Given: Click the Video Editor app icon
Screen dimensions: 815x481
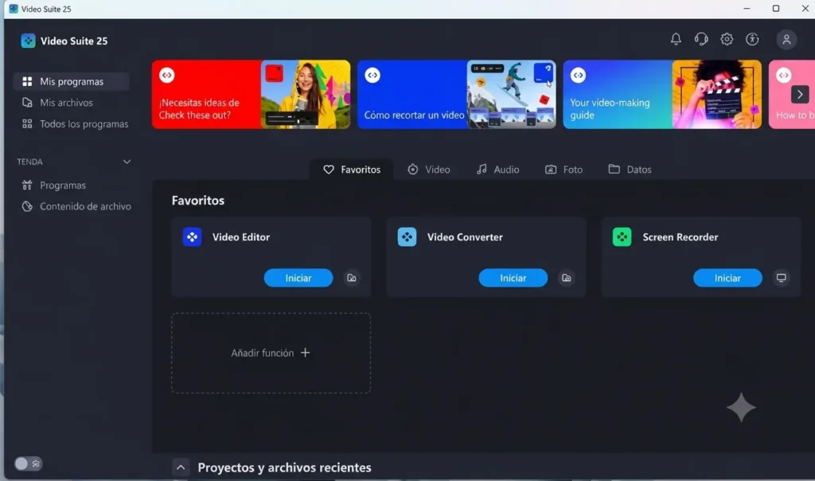Looking at the screenshot, I should click(x=193, y=237).
